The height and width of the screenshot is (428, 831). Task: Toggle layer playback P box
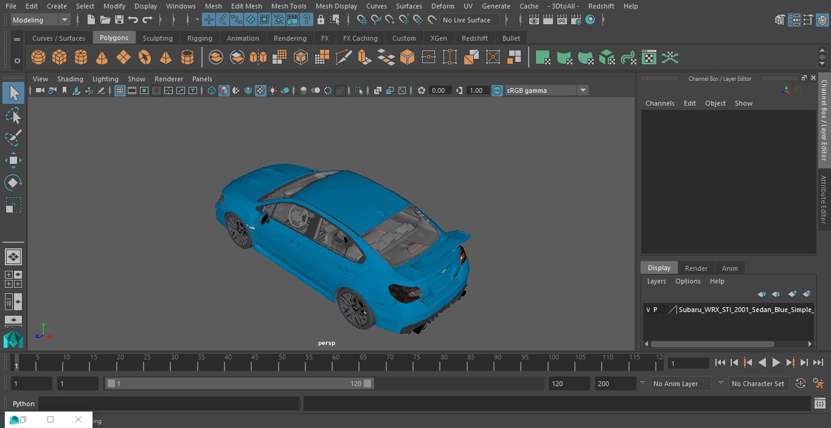pyautogui.click(x=655, y=310)
